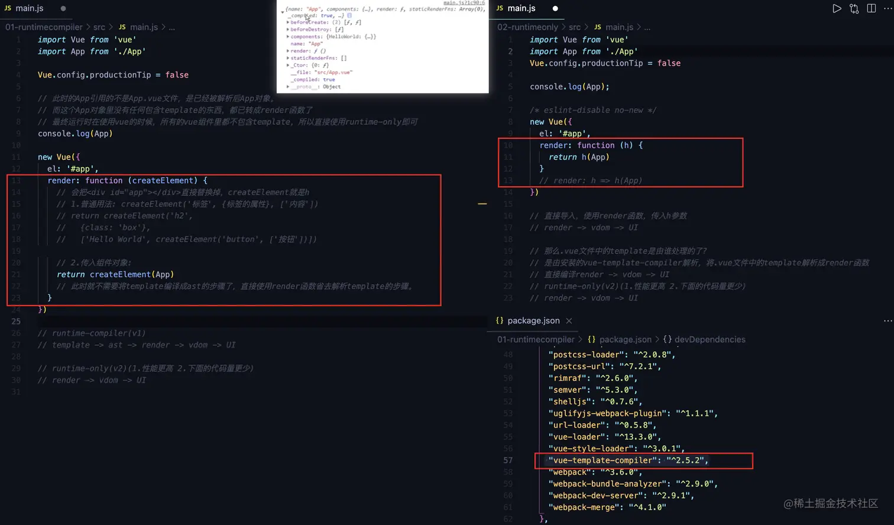The height and width of the screenshot is (525, 894).
Task: Click 'render: function (createElement)' line
Action: pyautogui.click(x=127, y=180)
